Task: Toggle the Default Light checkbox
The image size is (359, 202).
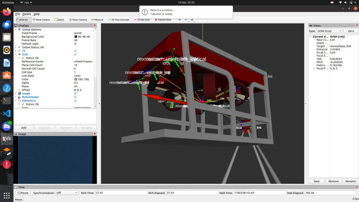Action: click(x=75, y=44)
